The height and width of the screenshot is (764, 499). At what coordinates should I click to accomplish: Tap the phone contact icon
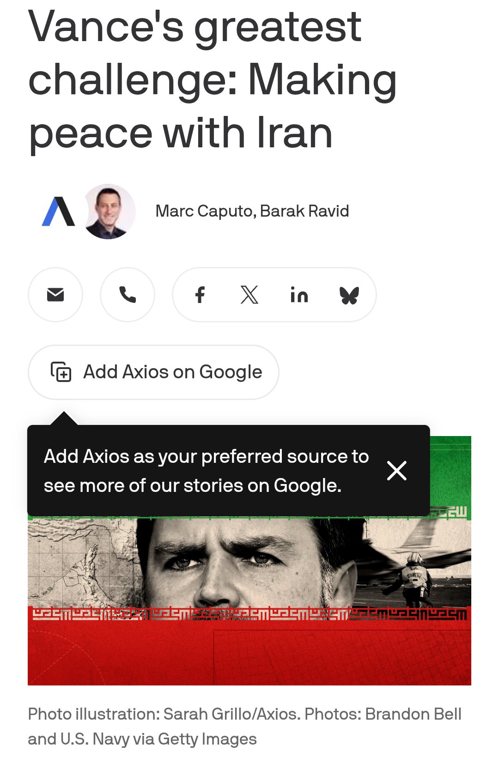128,295
